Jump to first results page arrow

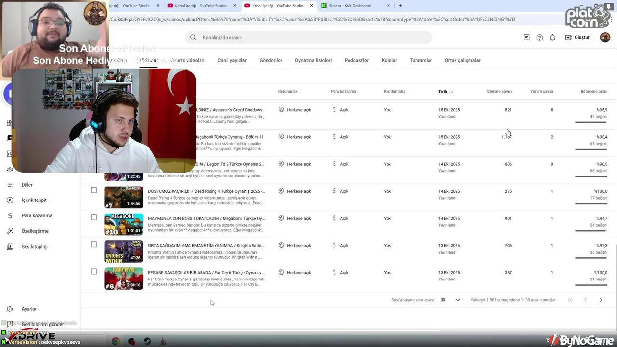coord(570,300)
